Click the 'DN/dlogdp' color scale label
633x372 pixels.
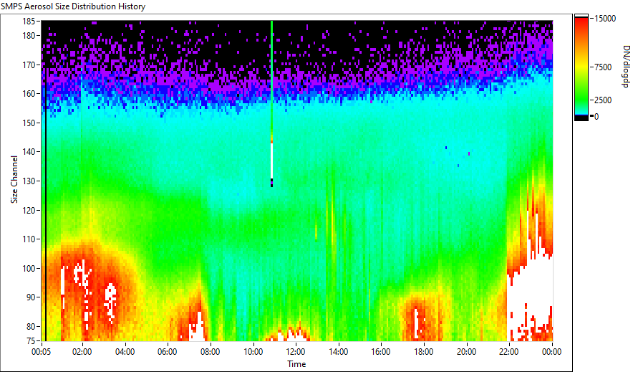coord(626,66)
